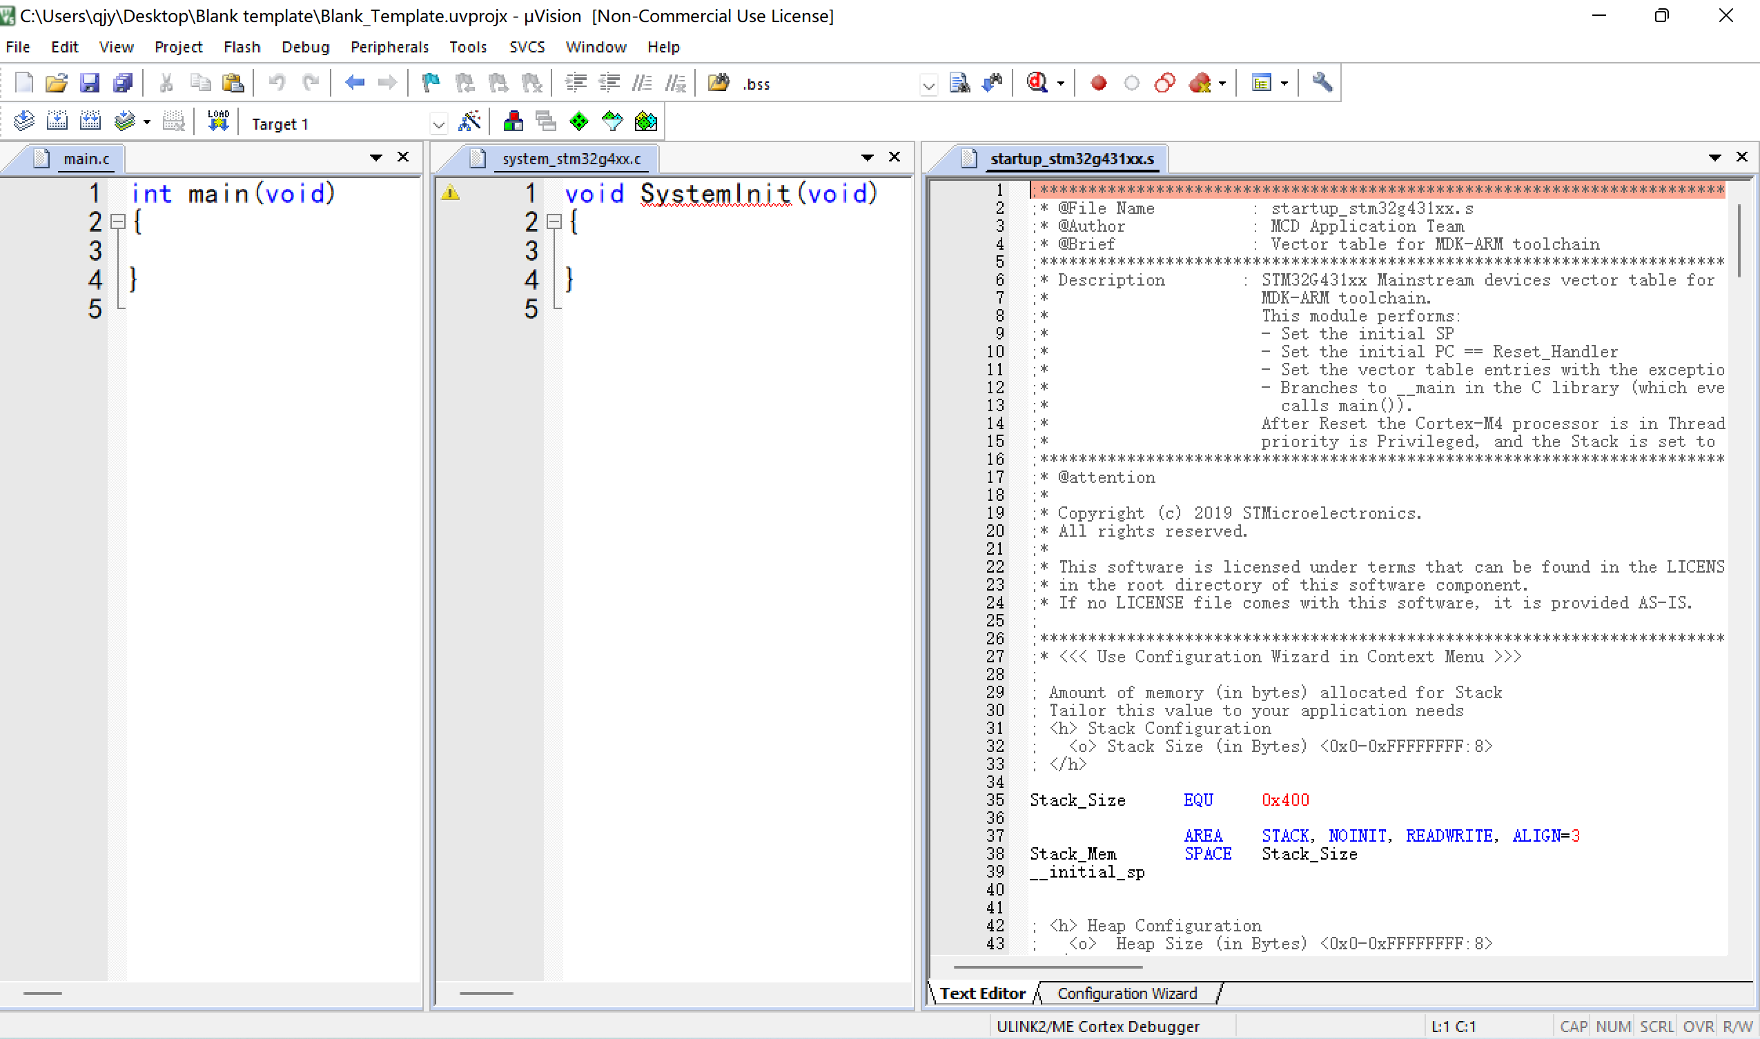
Task: Click the green diamond Run-Time Environment icon
Action: (x=579, y=122)
